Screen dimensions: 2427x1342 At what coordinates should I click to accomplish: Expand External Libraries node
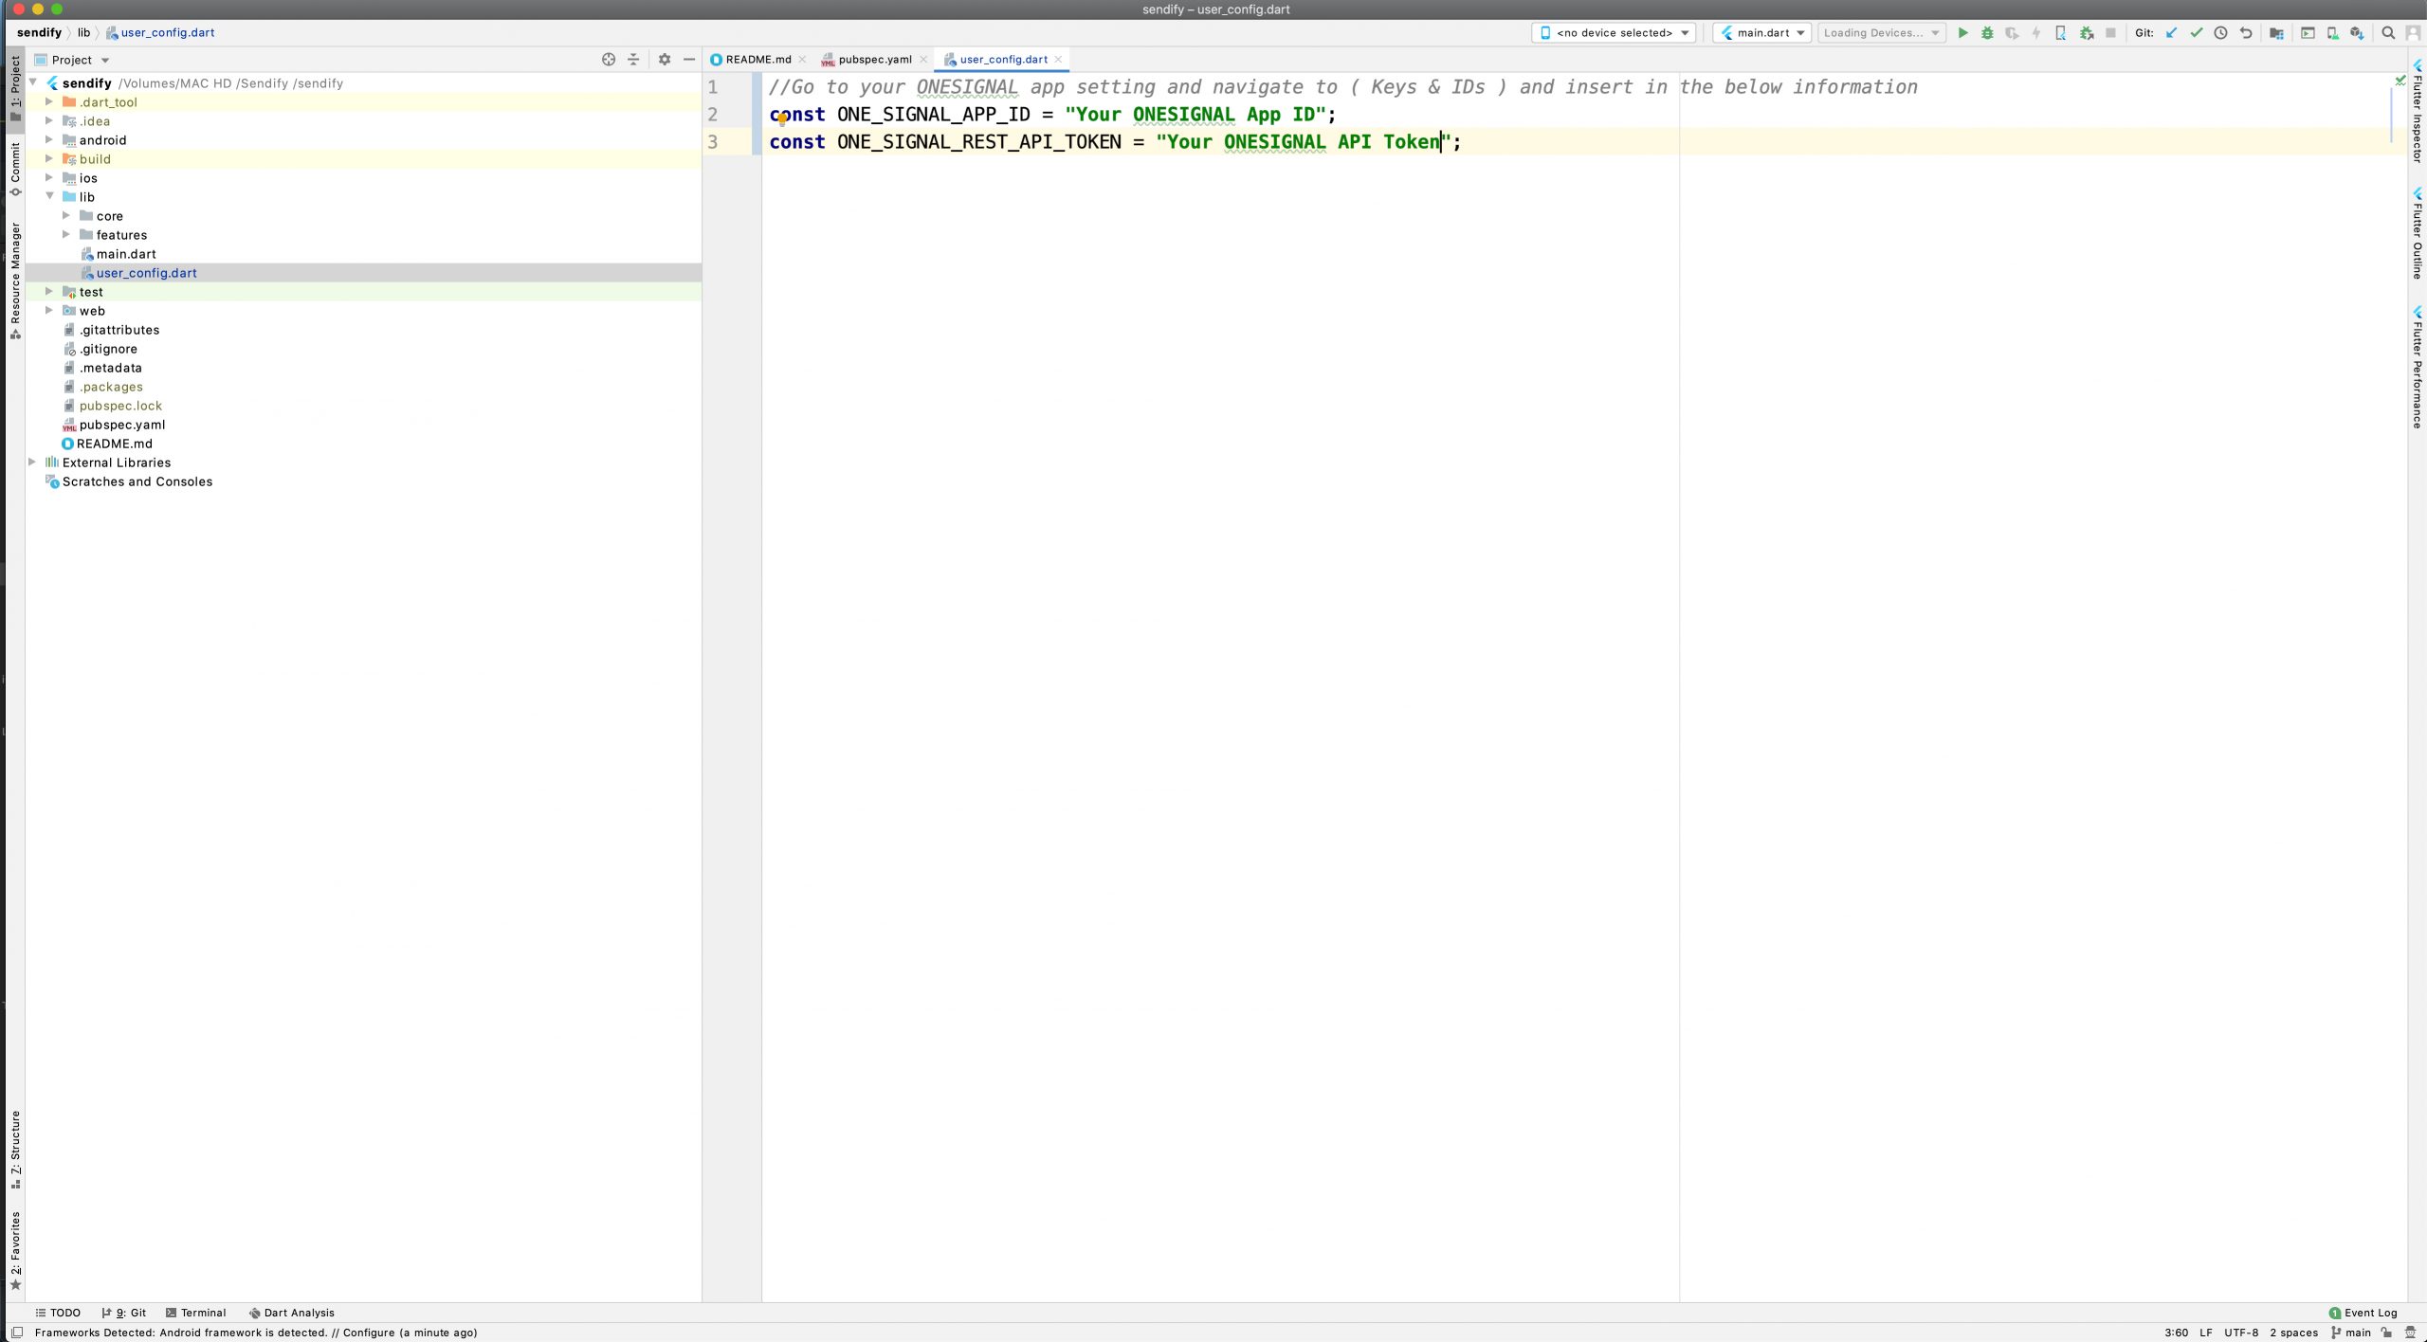[x=32, y=462]
